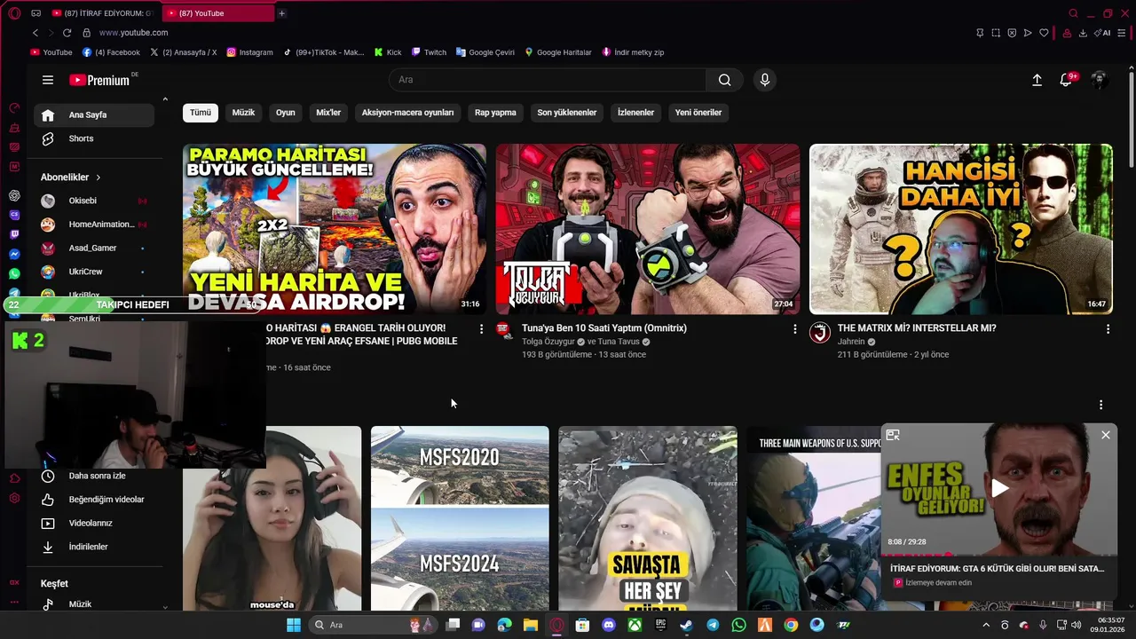Screen dimensions: 1136x639
Task: Open the YouTube hamburger guide menu
Action: (48, 80)
